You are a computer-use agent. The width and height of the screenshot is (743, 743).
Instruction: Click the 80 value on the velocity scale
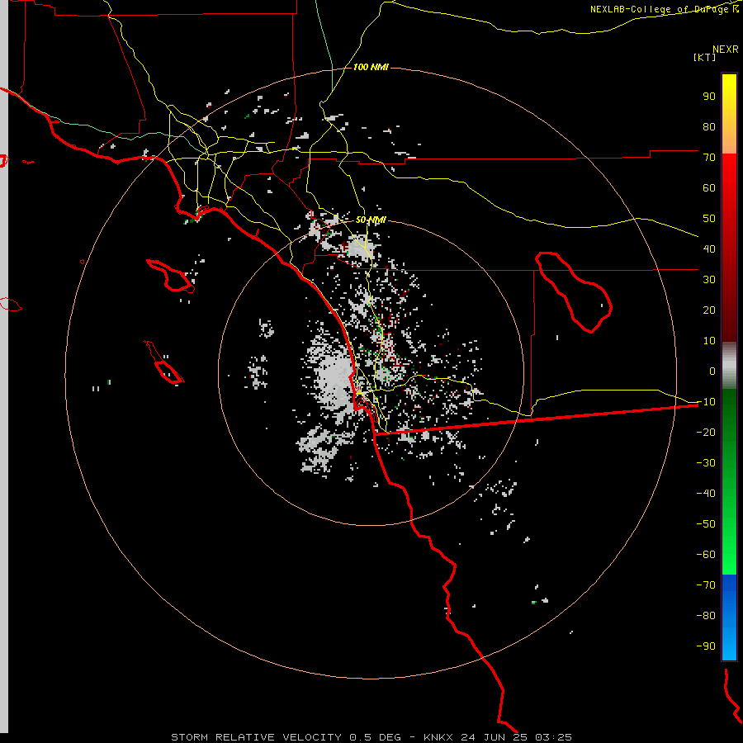[709, 127]
